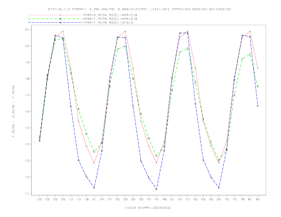The image size is (281, 217).
Task: Click blue GFS triangle marker at hour 45
Action: click(x=156, y=189)
